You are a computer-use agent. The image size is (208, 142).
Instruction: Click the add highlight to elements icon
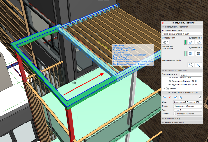tap(191, 53)
